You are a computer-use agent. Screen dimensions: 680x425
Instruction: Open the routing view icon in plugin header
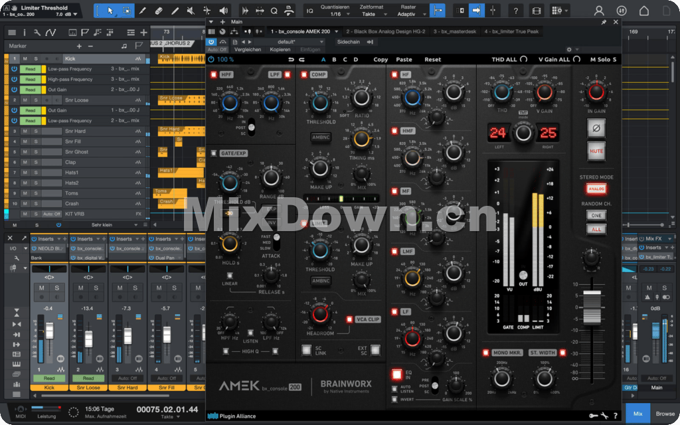coord(234,31)
